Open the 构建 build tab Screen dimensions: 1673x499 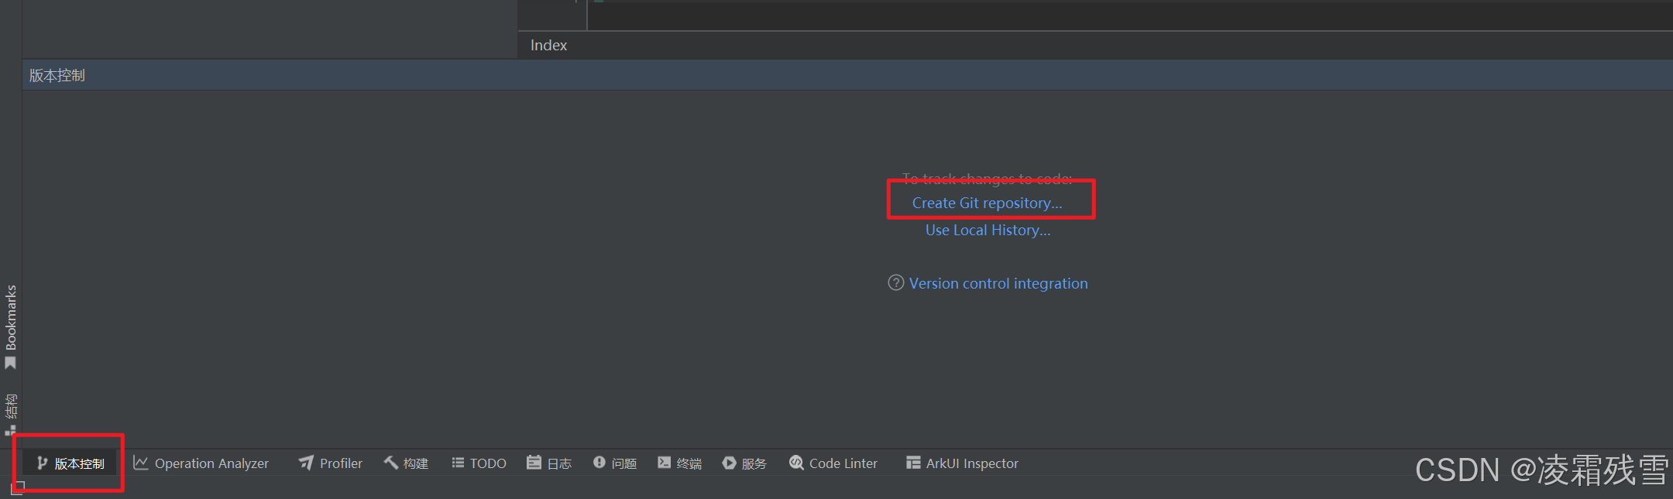[406, 463]
